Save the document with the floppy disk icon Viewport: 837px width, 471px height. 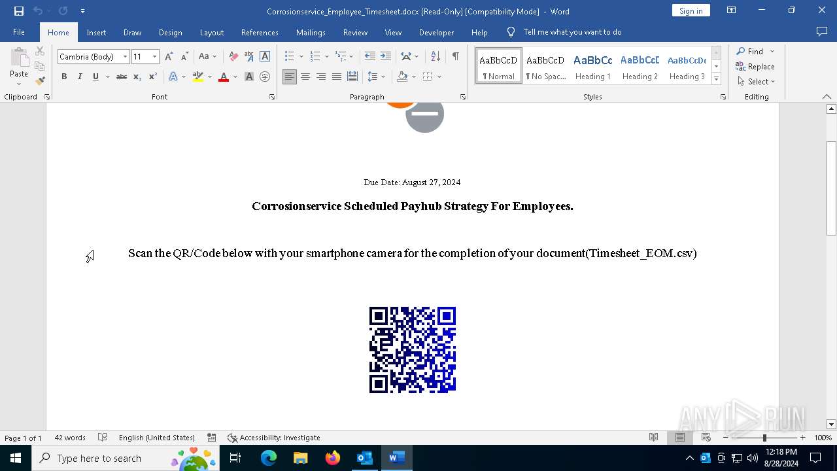click(19, 11)
